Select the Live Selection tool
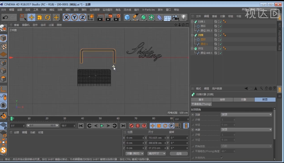284x163 pixels. coord(23,18)
